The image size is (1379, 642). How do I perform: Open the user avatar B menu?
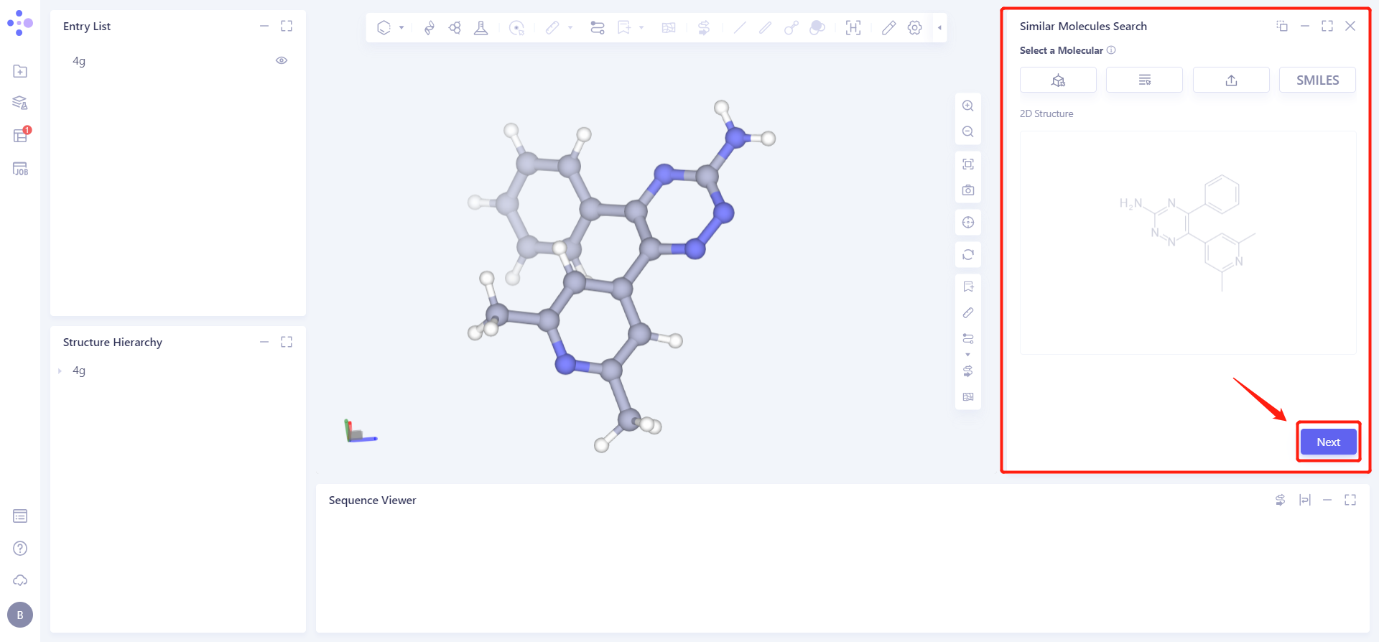[x=20, y=615]
